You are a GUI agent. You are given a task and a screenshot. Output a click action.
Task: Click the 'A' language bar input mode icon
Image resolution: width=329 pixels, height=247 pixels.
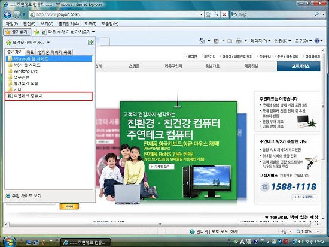pyautogui.click(x=242, y=242)
